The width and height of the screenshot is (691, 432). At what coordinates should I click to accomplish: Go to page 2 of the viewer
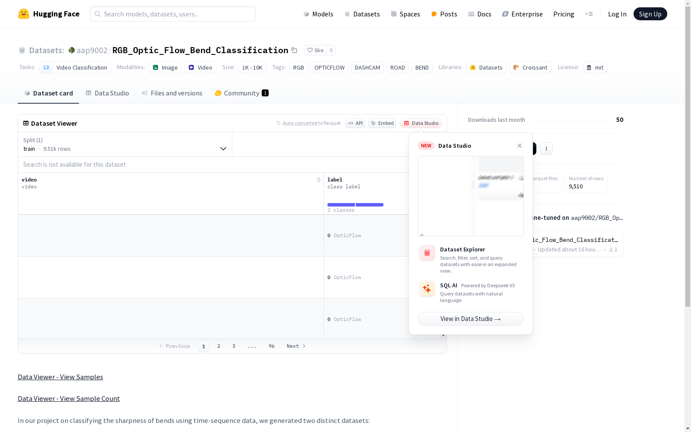tap(219, 346)
